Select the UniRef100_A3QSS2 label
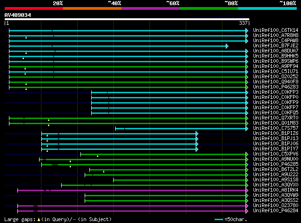 [276, 201]
